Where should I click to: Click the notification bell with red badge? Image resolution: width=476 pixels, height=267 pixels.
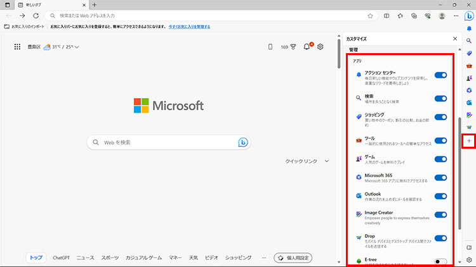click(x=308, y=47)
